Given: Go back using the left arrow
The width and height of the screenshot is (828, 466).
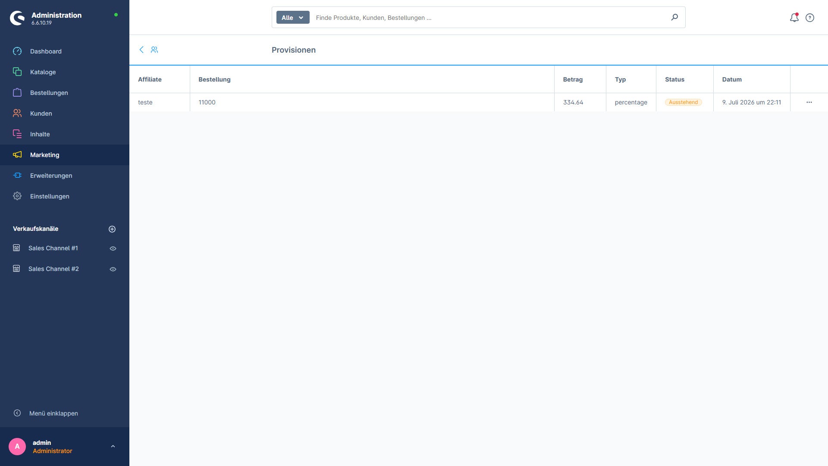Looking at the screenshot, I should pyautogui.click(x=141, y=50).
